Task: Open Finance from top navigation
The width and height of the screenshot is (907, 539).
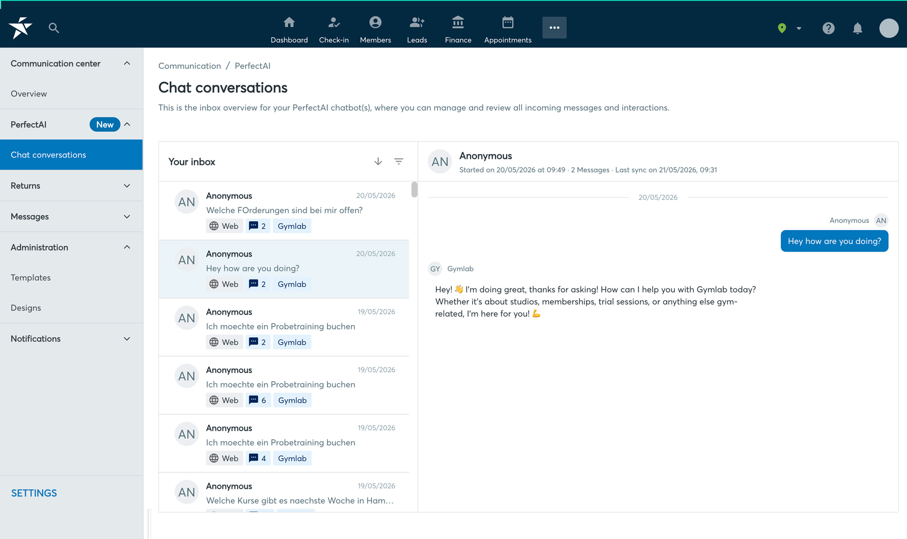Action: point(458,30)
